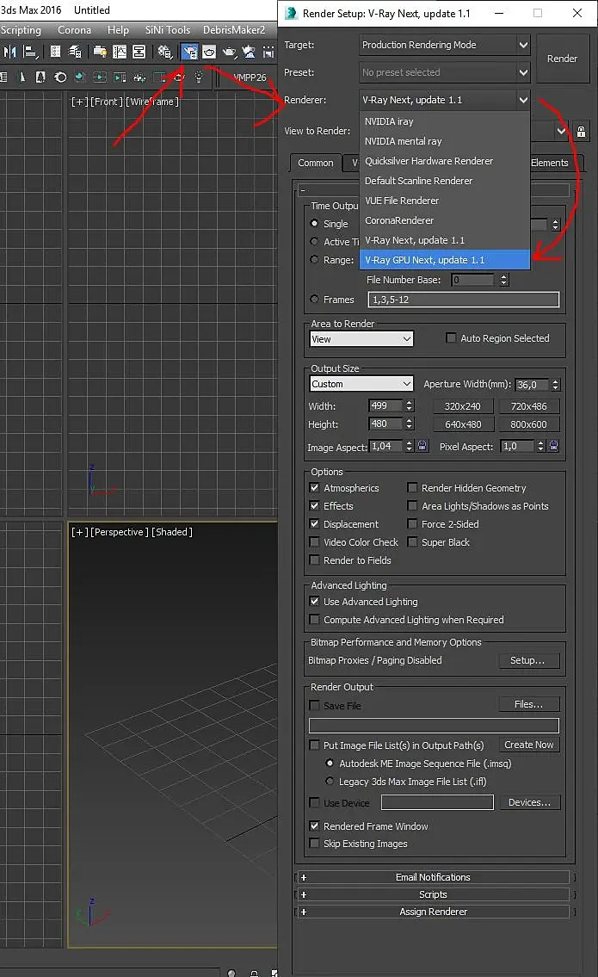This screenshot has width=598, height=977.
Task: Toggle the ribbon toolbar icon
Action: click(x=99, y=52)
